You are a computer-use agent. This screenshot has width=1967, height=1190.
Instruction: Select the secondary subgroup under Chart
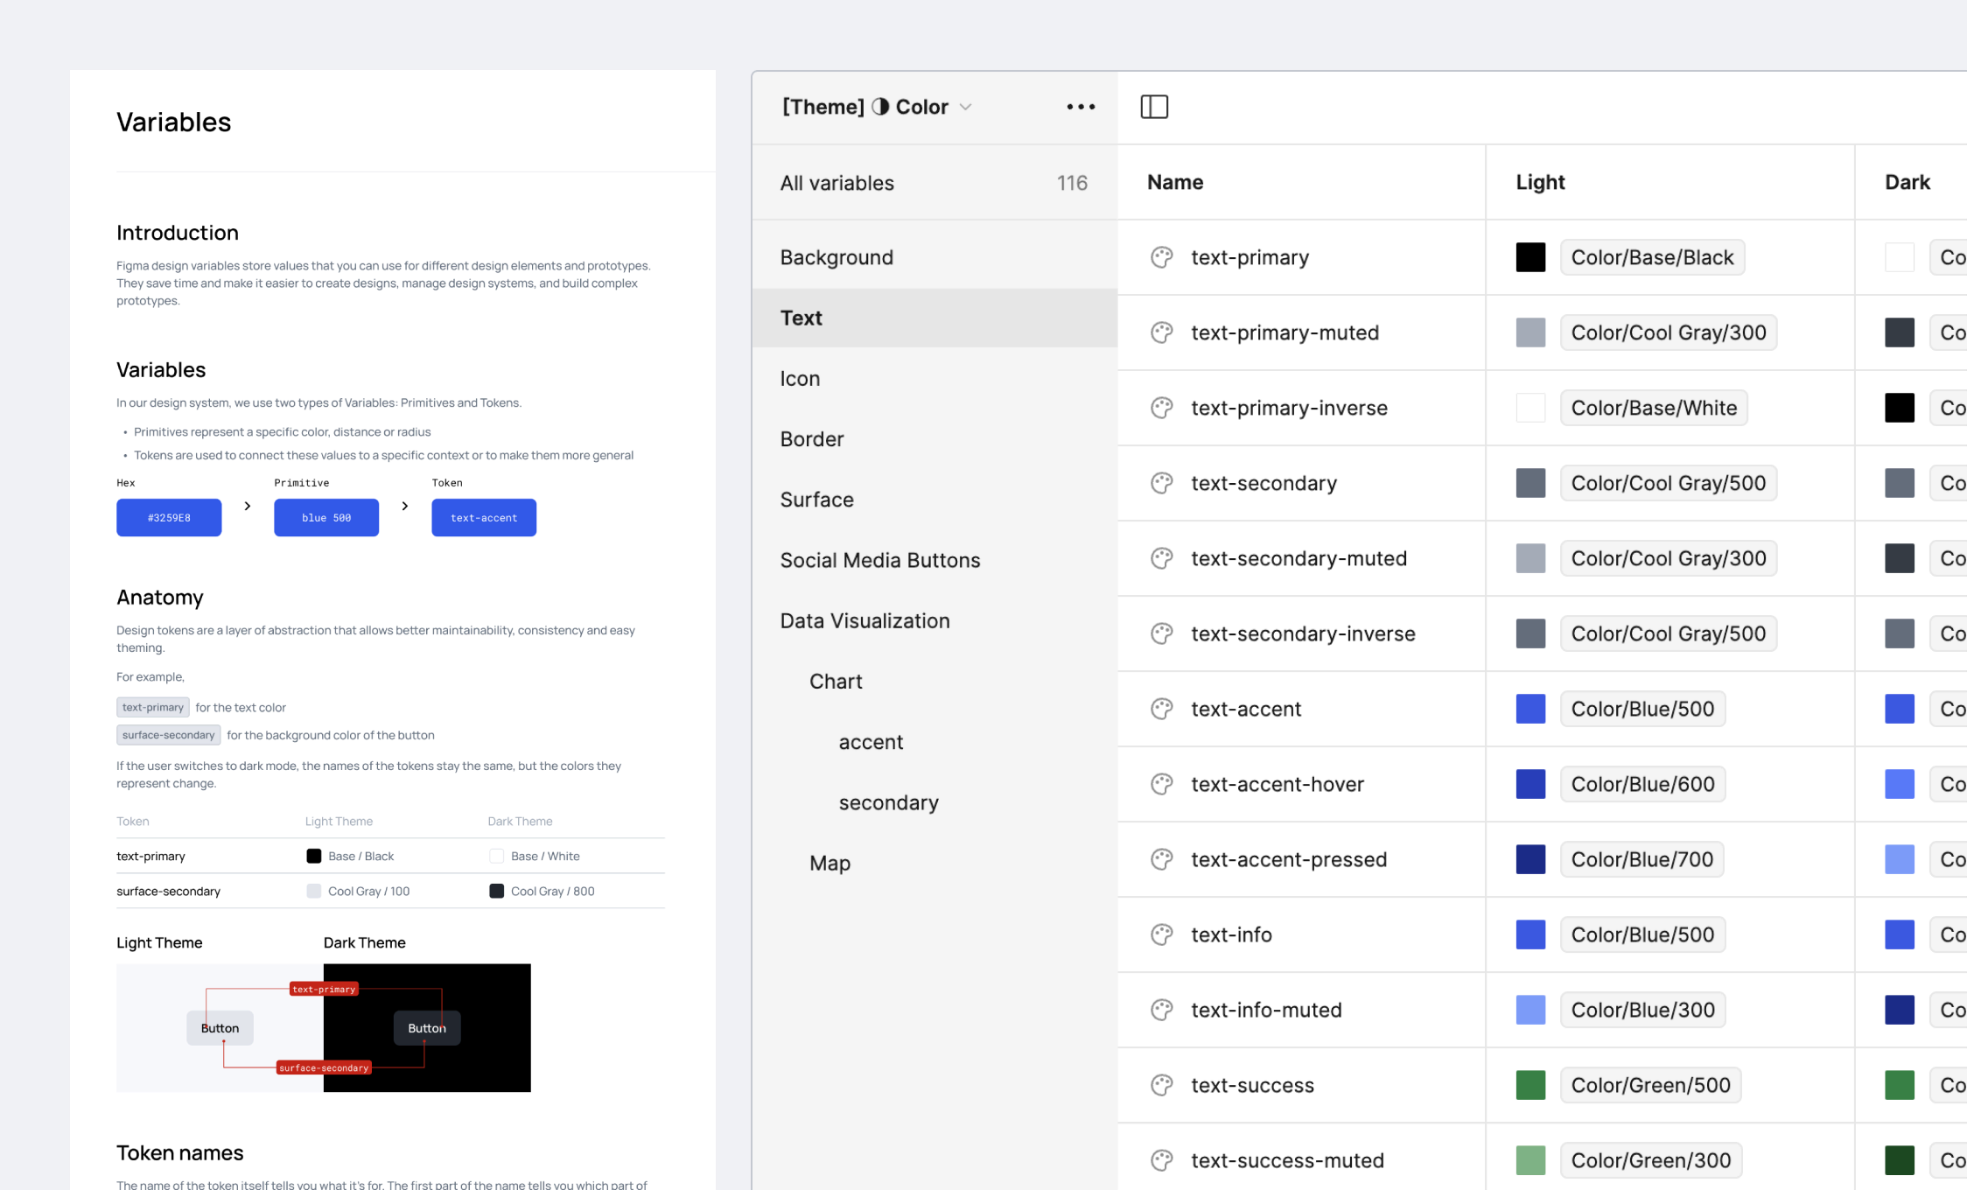point(934,802)
